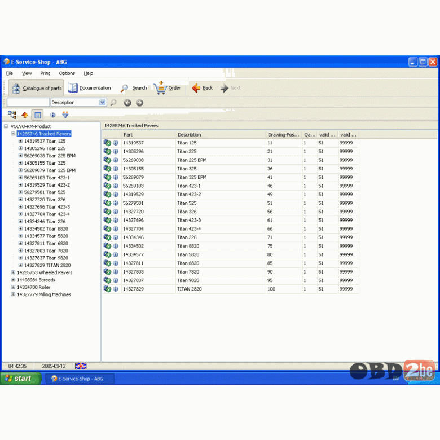Open the Description search-field dropdown
This screenshot has height=440, width=440.
[103, 103]
